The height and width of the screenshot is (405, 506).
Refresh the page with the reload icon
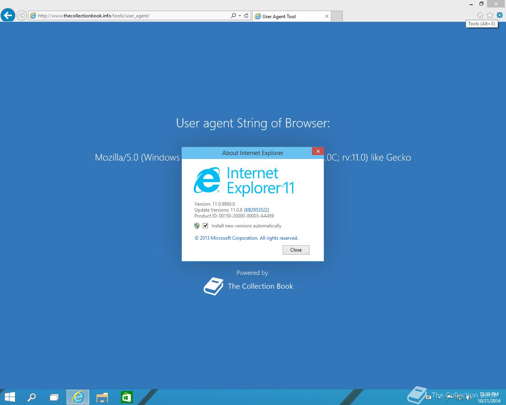[x=246, y=16]
